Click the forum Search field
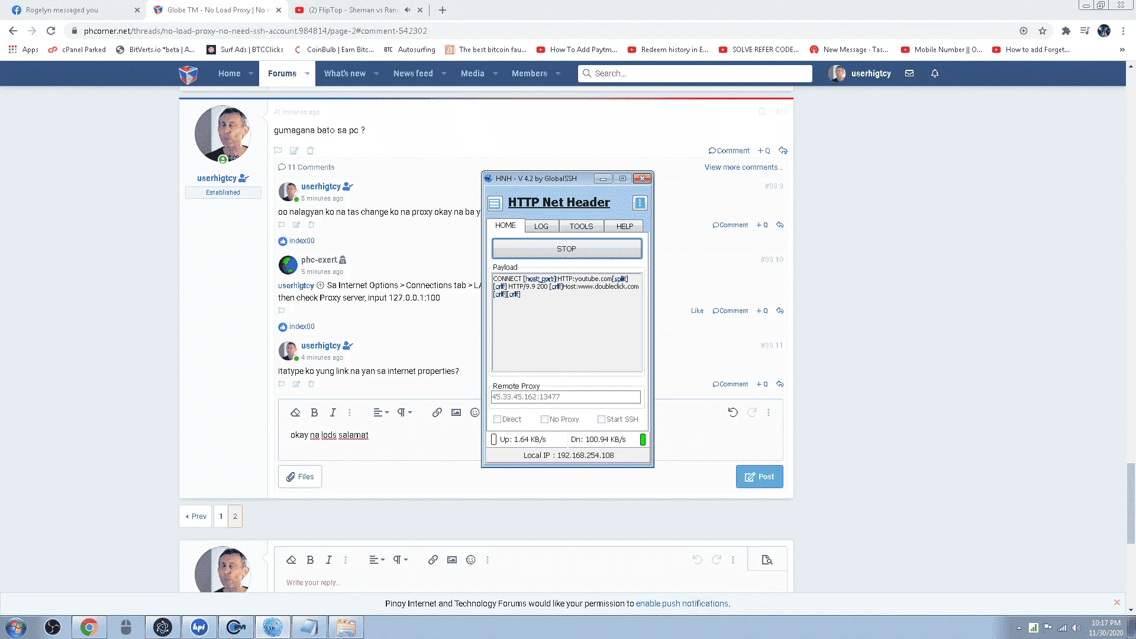This screenshot has width=1136, height=639. click(x=695, y=73)
